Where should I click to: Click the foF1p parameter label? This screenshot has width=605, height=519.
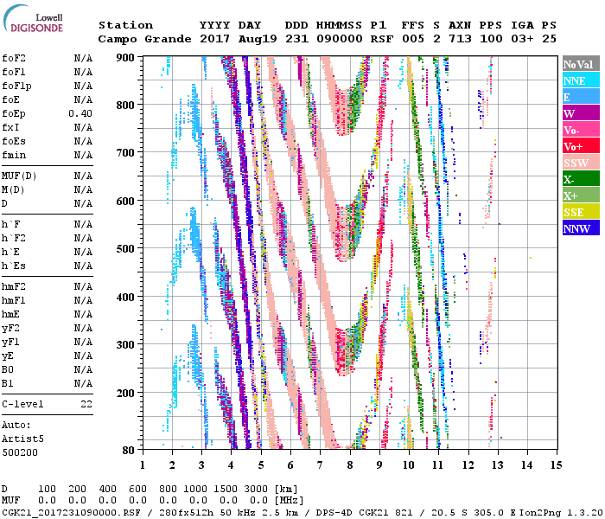(16, 86)
